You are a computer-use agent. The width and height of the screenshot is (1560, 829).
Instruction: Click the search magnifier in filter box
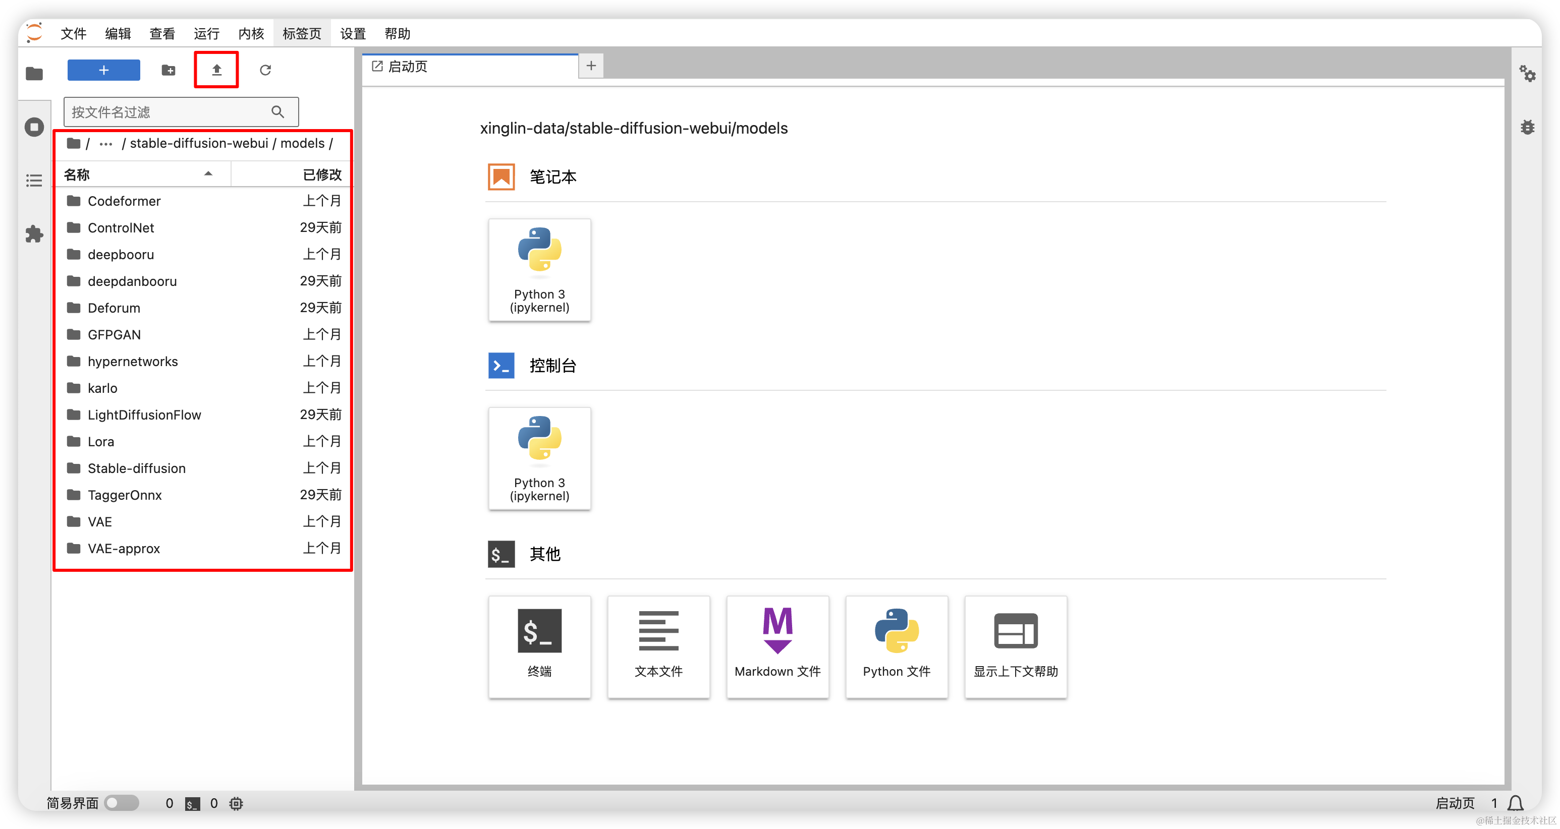pyautogui.click(x=278, y=112)
